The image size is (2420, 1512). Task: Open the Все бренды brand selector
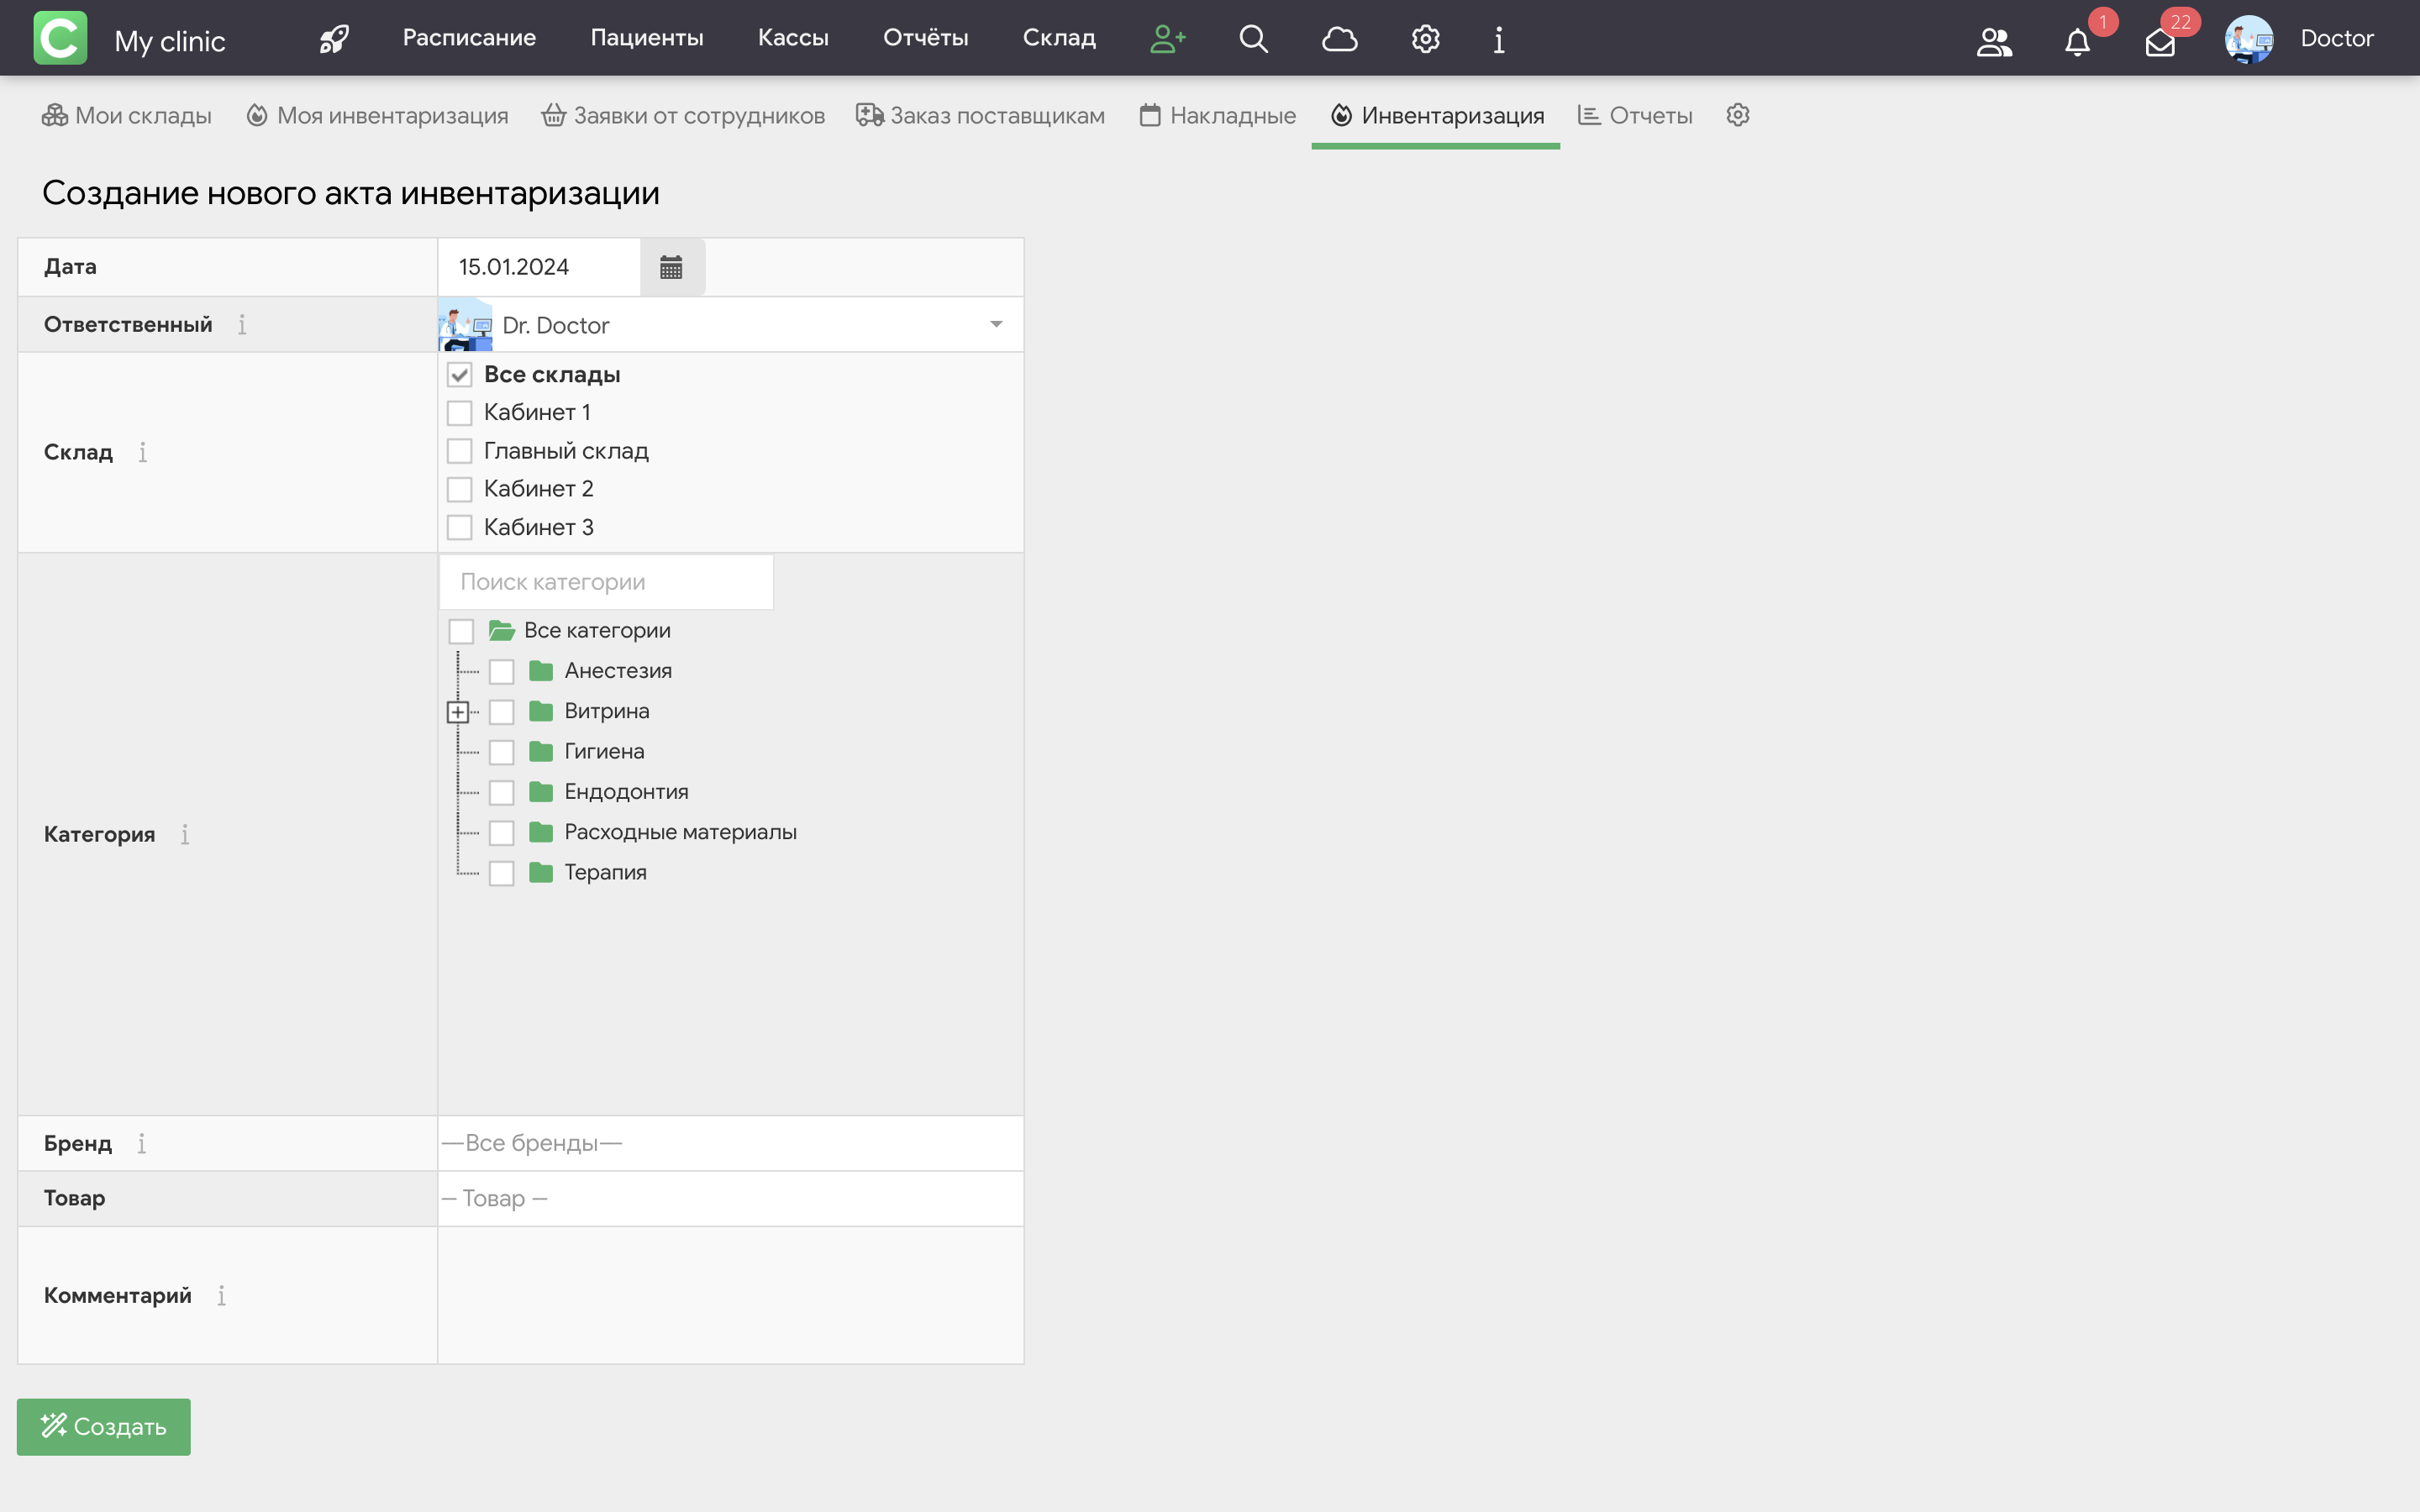(x=731, y=1143)
